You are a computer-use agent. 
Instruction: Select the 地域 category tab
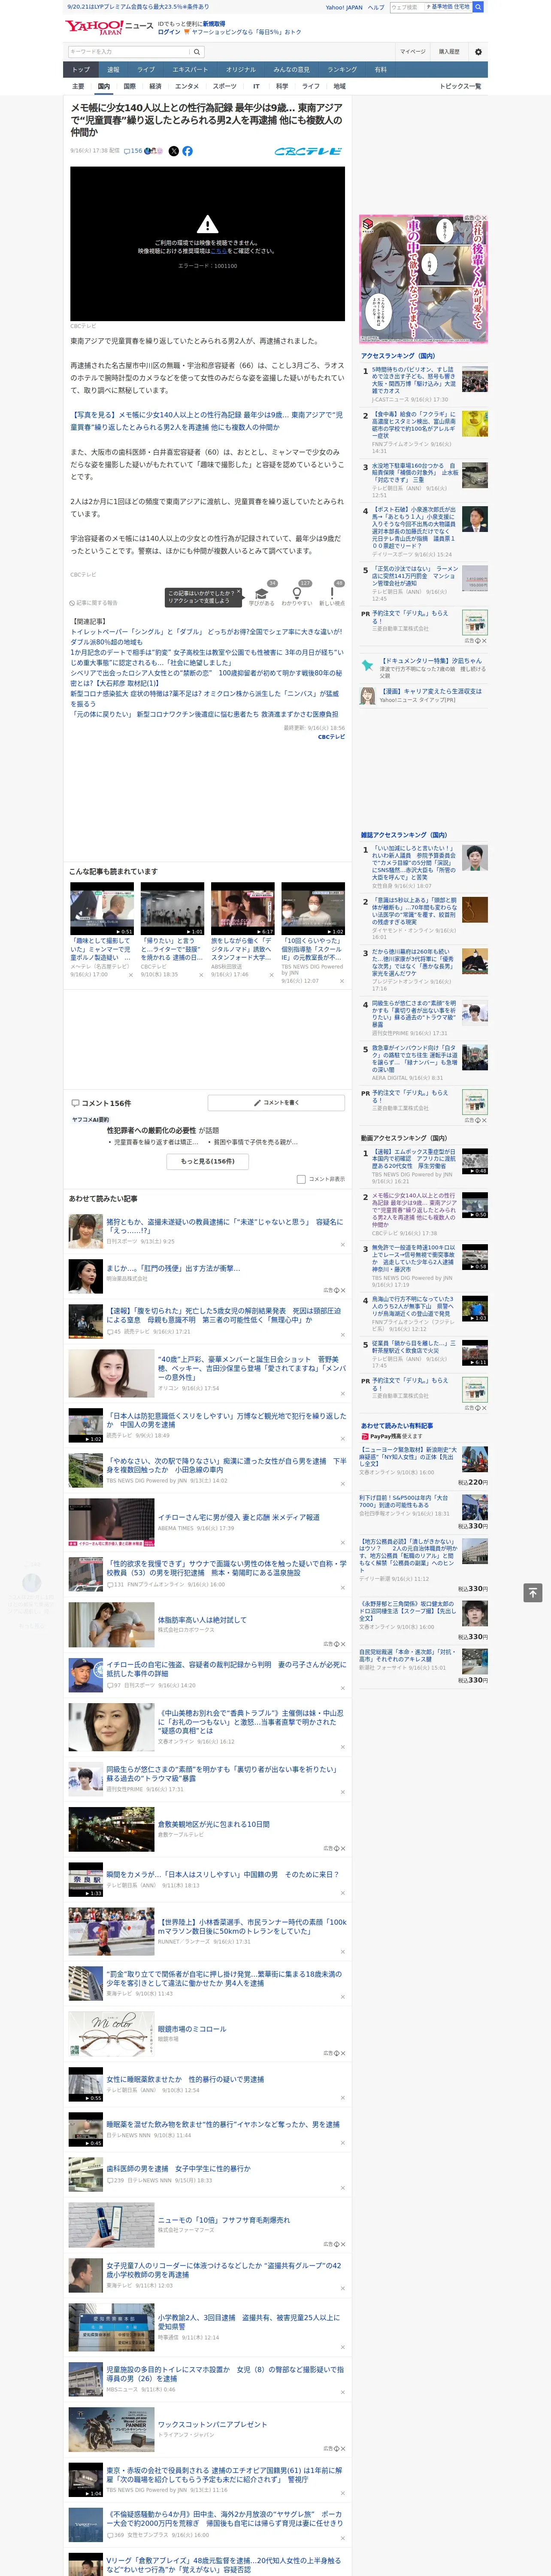click(x=340, y=86)
